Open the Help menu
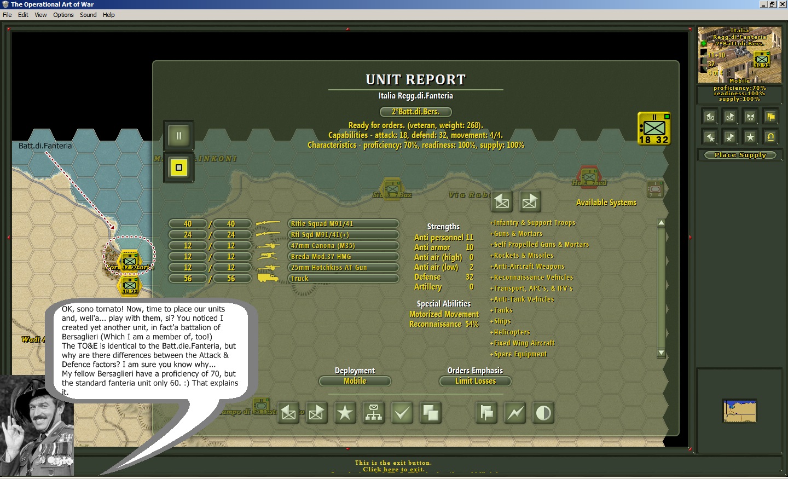 (109, 15)
